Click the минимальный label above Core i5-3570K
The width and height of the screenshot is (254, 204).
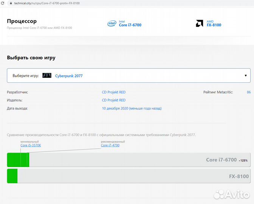click(x=29, y=142)
